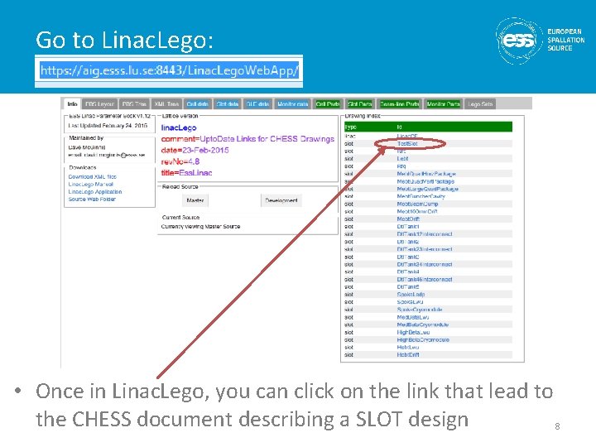The height and width of the screenshot is (447, 596).
Task: Open the Rfq drawing link
Action: coord(401,166)
